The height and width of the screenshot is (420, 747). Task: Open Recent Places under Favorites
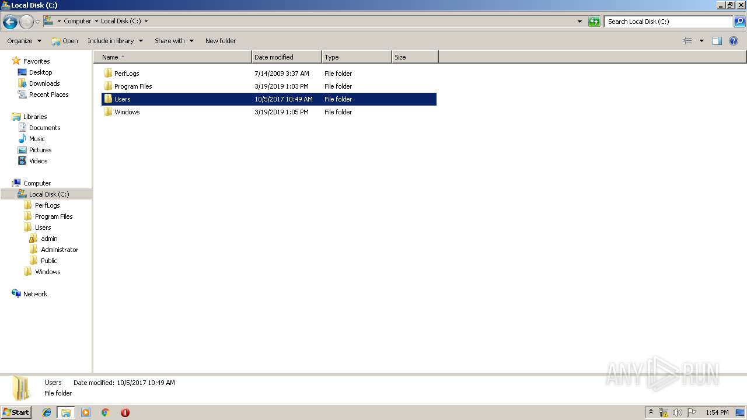48,94
